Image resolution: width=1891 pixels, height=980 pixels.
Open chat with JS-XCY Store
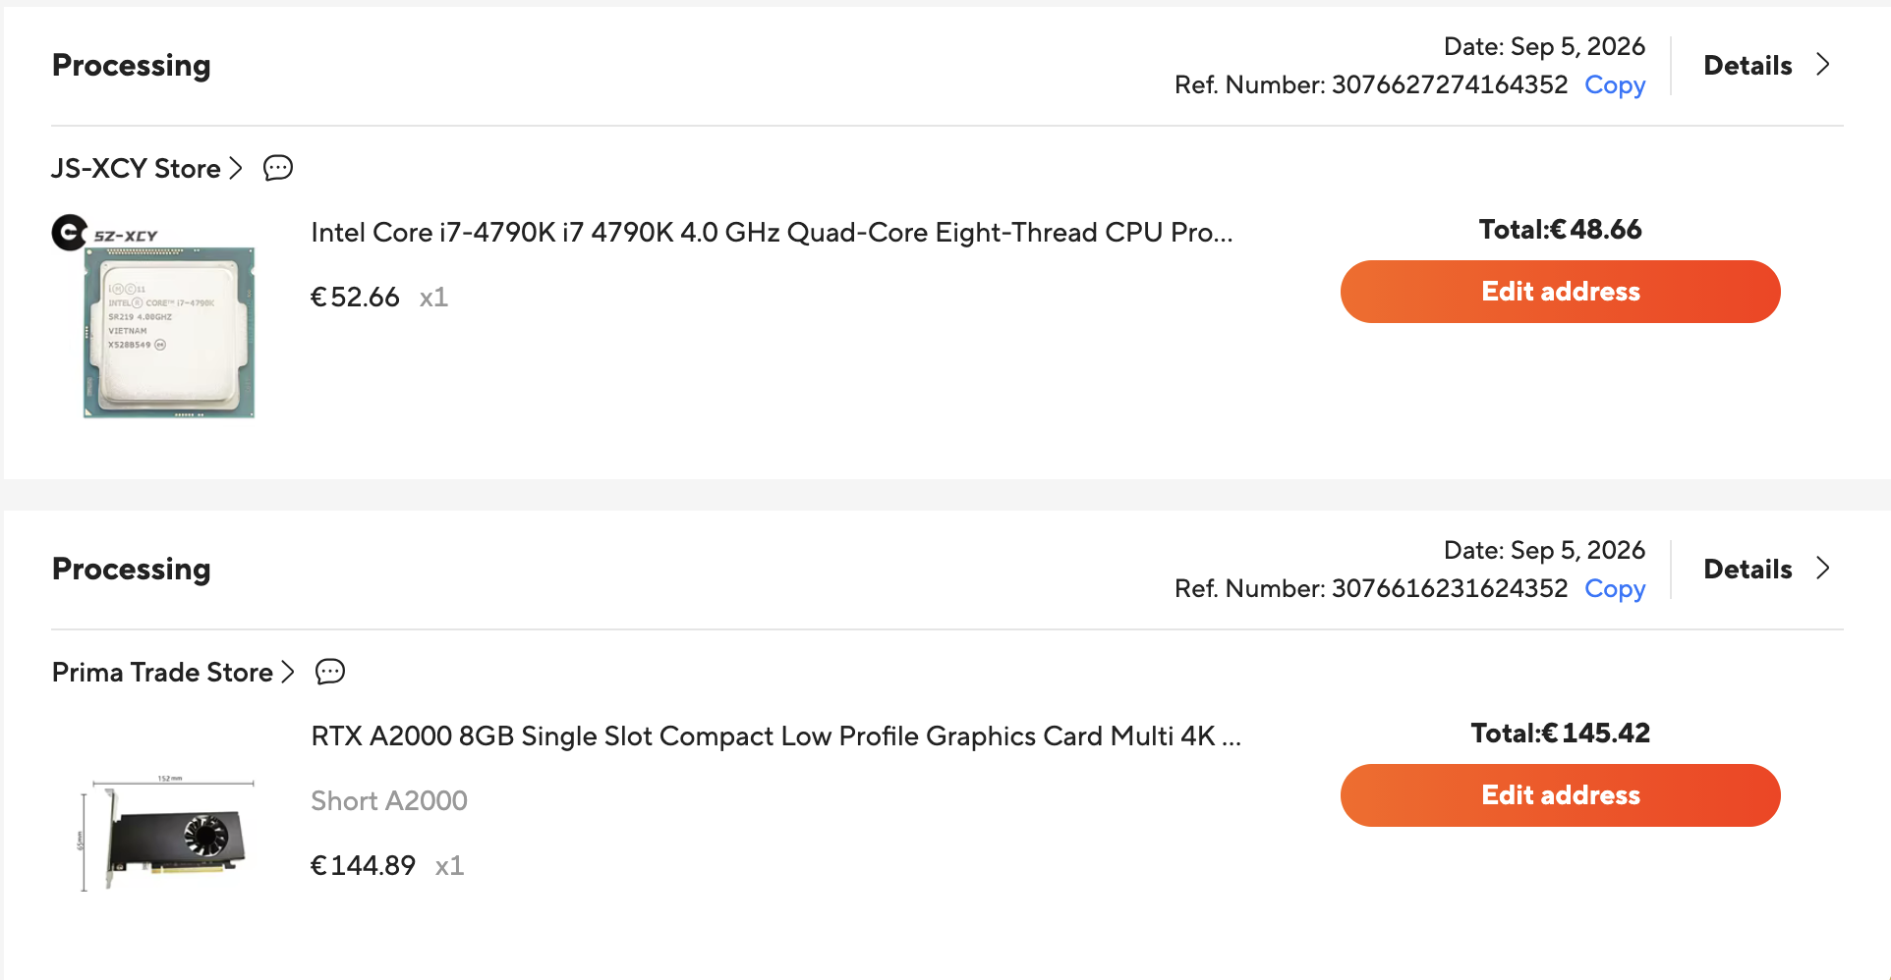click(x=278, y=168)
